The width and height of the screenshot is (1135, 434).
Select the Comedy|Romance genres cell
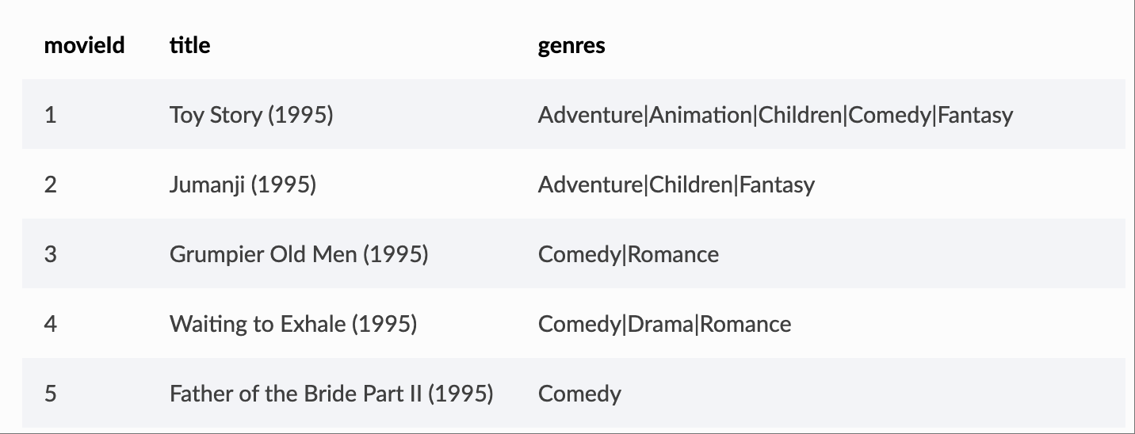tap(628, 254)
